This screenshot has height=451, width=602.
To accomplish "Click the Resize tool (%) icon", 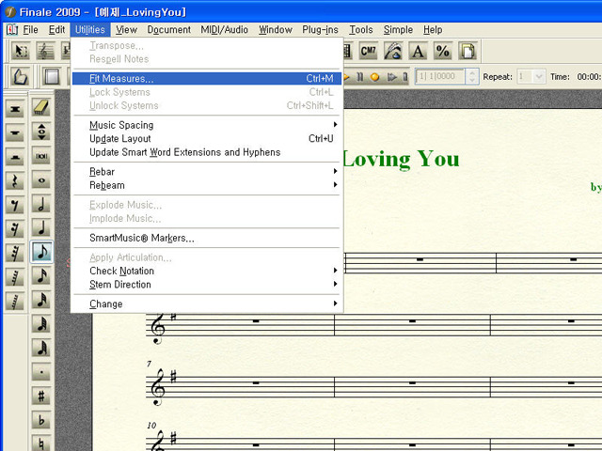I will [x=442, y=51].
